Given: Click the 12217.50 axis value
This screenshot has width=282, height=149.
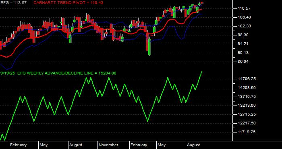Looking at the screenshot, I should 247,123.
